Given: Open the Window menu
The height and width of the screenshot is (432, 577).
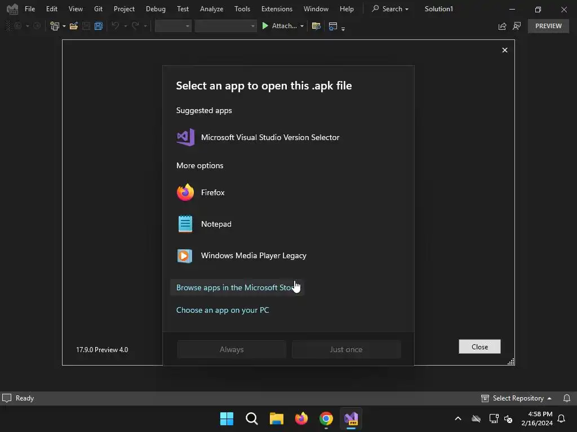Looking at the screenshot, I should 316,9.
